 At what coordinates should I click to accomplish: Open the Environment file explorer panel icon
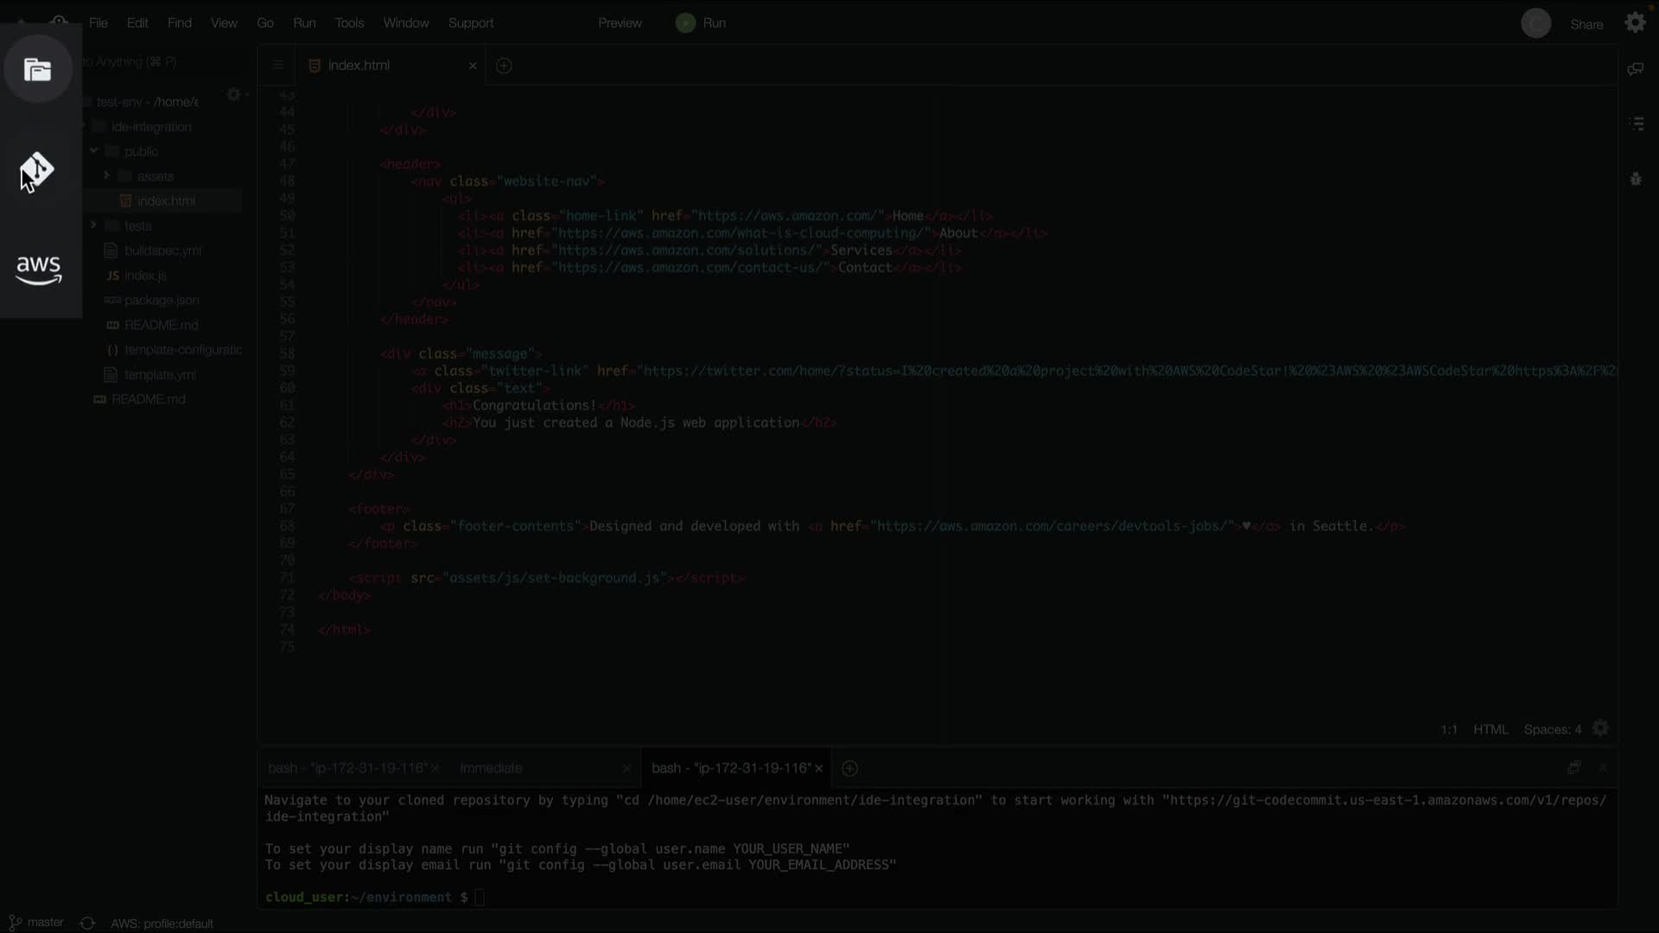[37, 69]
